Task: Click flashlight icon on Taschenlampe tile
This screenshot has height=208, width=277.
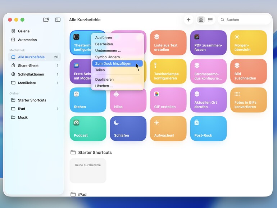Action: pos(155,65)
